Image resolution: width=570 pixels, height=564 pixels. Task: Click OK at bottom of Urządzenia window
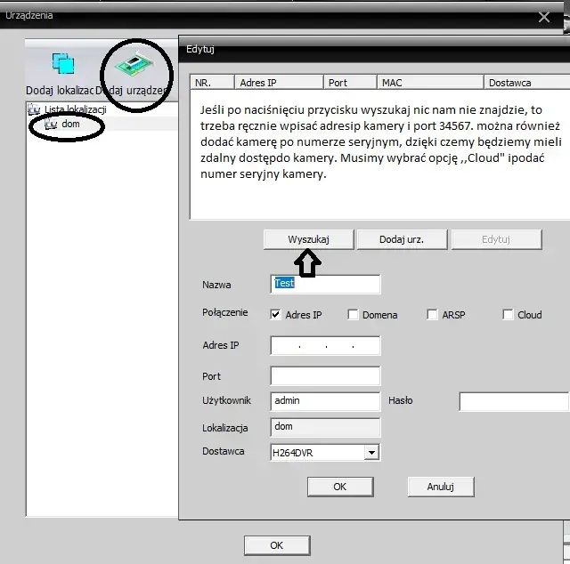click(277, 545)
